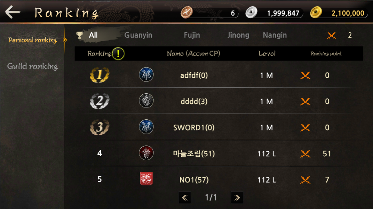This screenshot has width=373, height=209.
Task: Tap dddd's gray emblem avatar
Action: [146, 100]
